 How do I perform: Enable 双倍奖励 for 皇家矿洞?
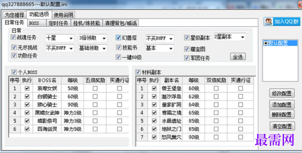click(216, 105)
